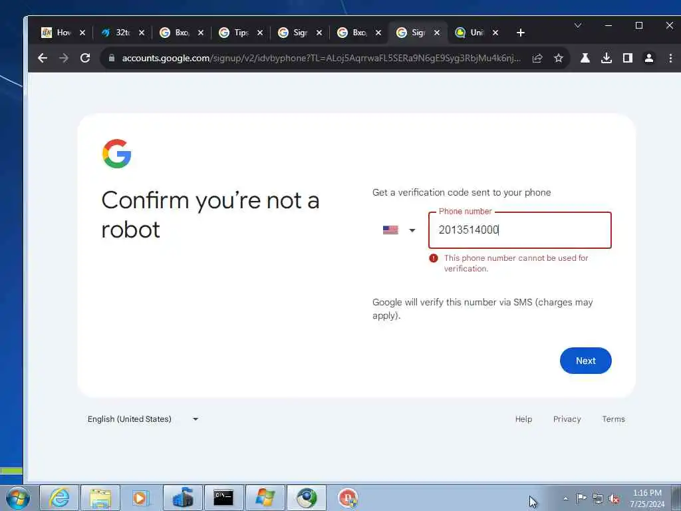The image size is (681, 511).
Task: Open Chrome Labs flask icon
Action: (585, 58)
